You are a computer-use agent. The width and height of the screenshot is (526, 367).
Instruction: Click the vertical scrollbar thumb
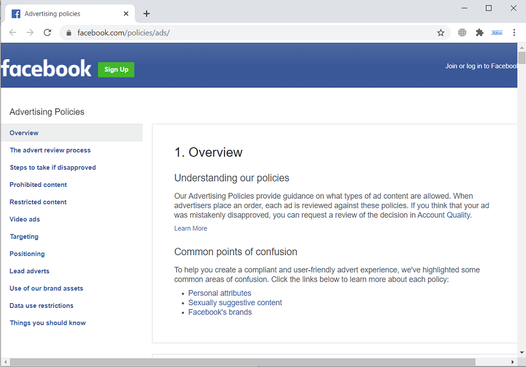[521, 58]
